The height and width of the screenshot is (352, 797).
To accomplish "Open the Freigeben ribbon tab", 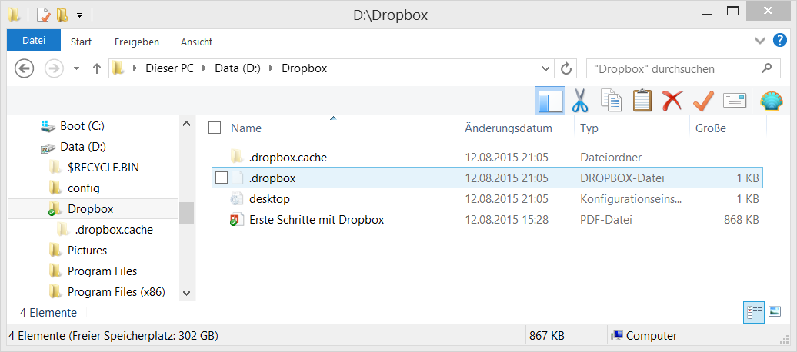I will [137, 42].
